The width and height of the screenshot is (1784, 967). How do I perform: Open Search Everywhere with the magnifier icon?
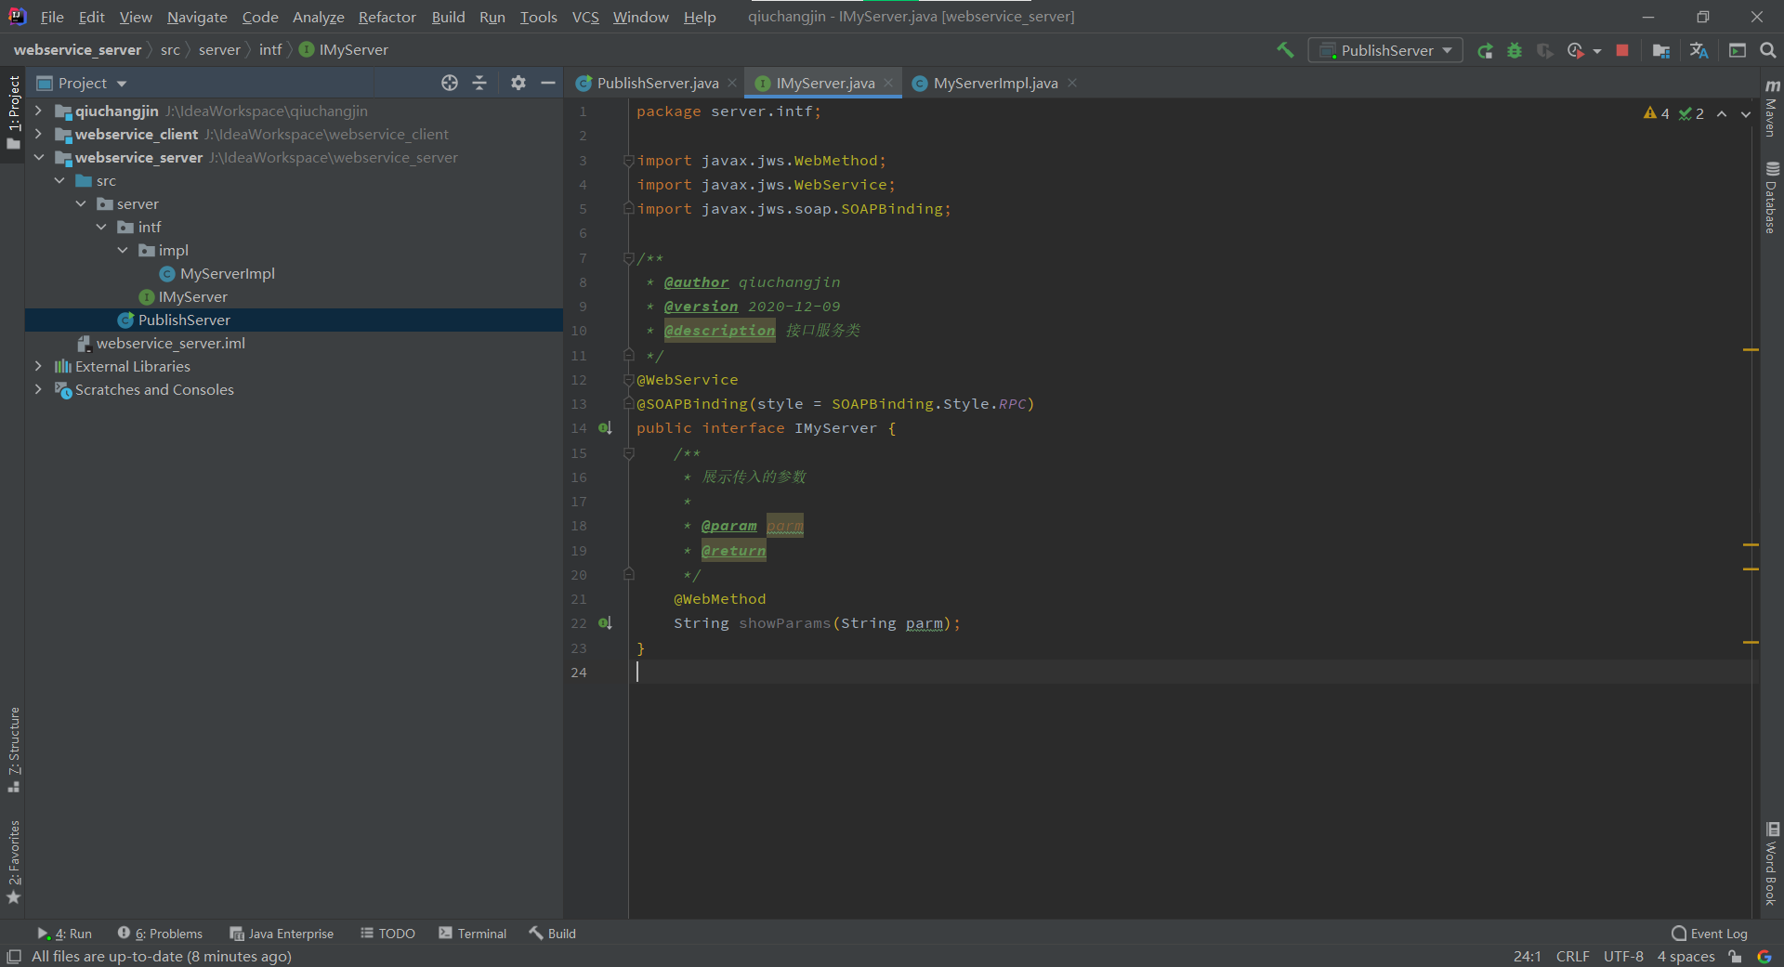[x=1768, y=50]
